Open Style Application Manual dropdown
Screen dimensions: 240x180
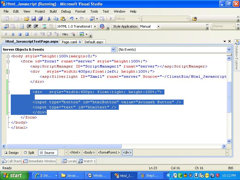click(158, 26)
